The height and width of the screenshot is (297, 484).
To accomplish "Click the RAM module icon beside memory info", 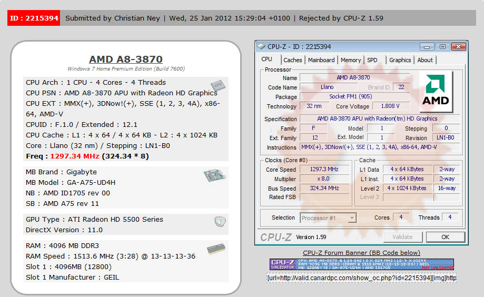I will (216, 249).
